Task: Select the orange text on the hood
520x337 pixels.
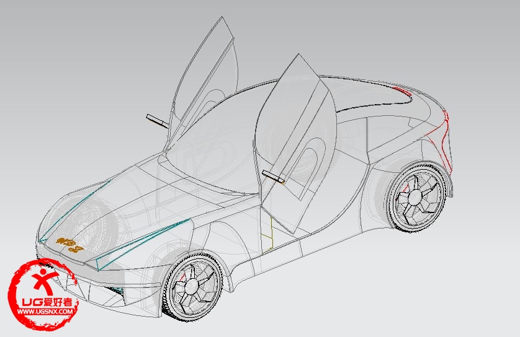Action: coord(69,245)
